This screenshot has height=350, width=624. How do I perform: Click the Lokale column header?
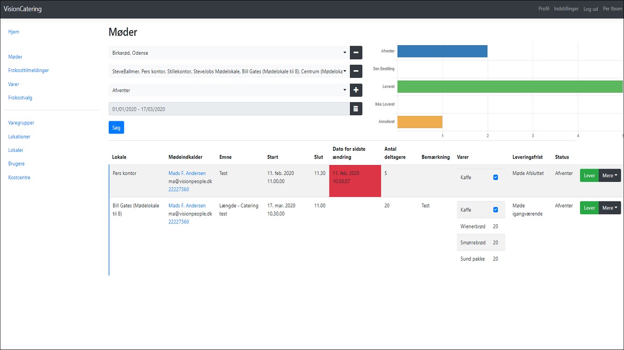coord(119,157)
